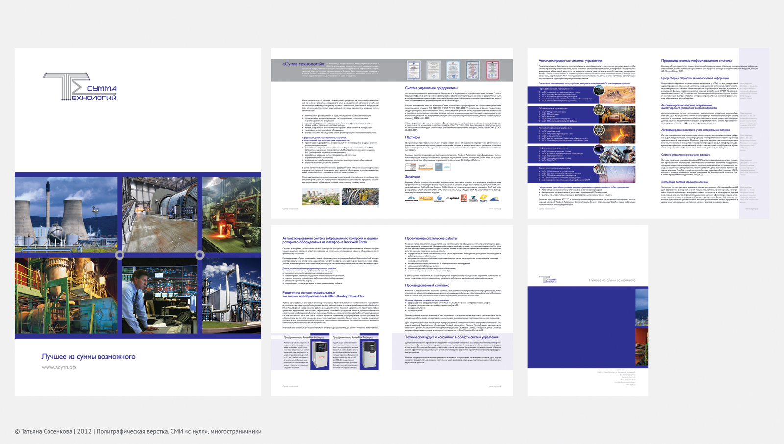784x444 pixels.
Task: Click the «Сумма технологий» title in grey banner
Action: coord(303,64)
